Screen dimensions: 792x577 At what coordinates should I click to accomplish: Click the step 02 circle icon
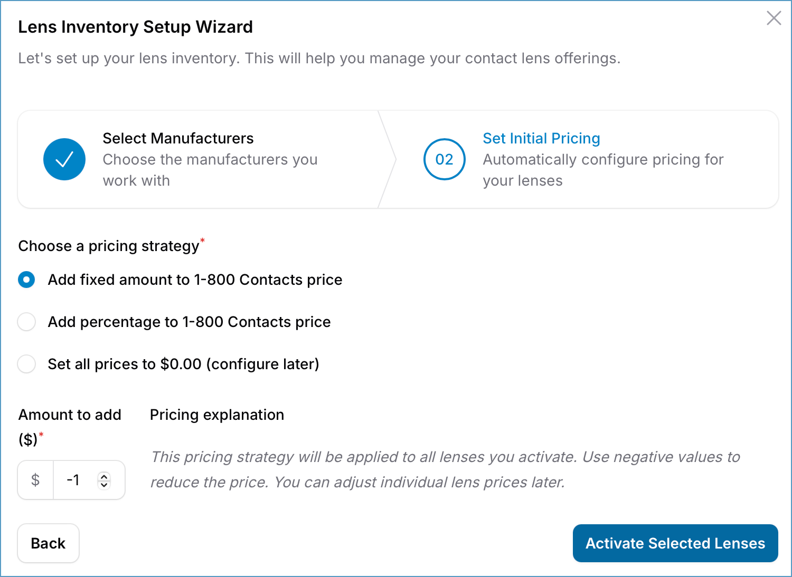tap(444, 159)
